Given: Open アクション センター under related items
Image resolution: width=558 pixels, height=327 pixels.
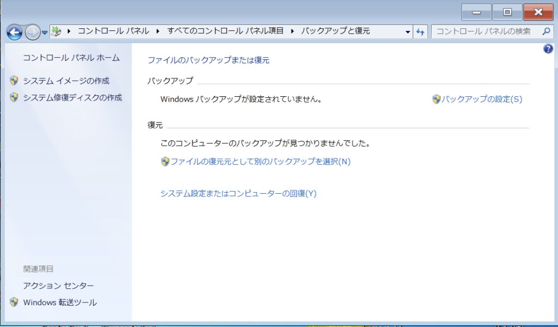Looking at the screenshot, I should point(58,286).
